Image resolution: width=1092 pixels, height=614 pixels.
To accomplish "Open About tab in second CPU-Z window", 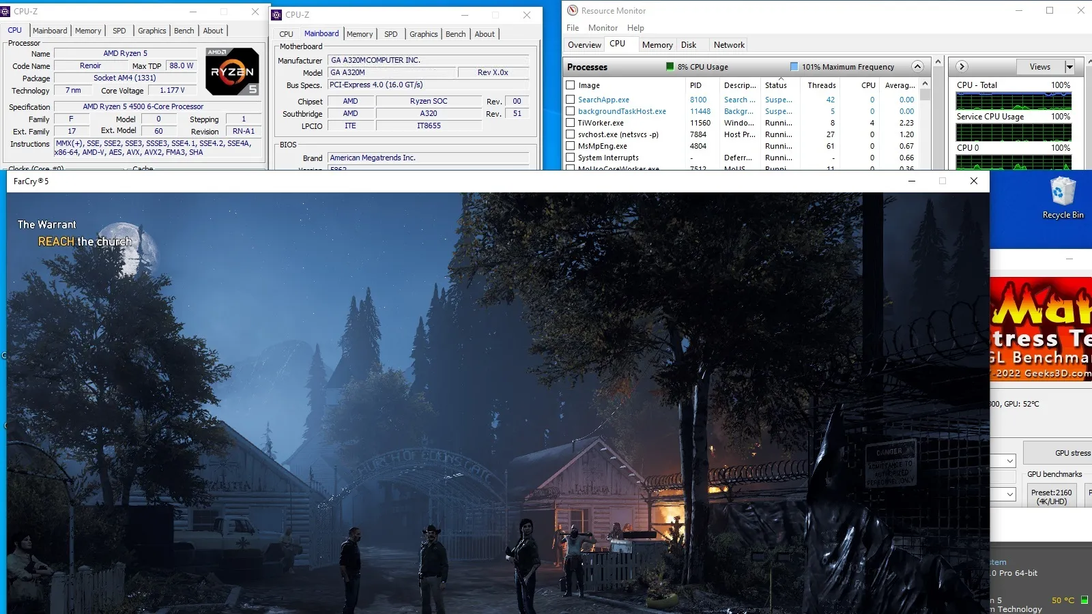I will point(485,34).
